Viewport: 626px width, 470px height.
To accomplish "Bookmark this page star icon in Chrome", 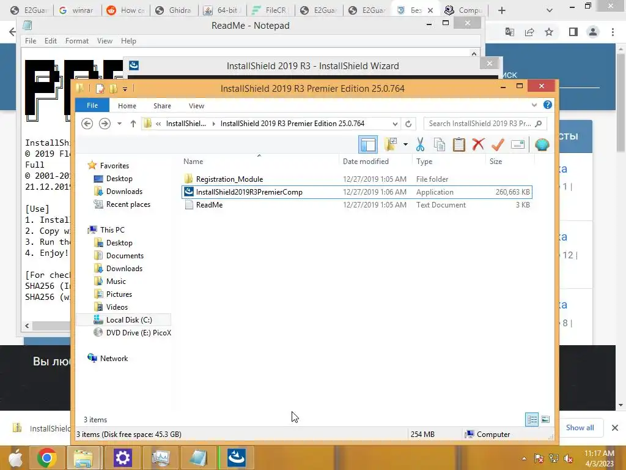I will (549, 32).
